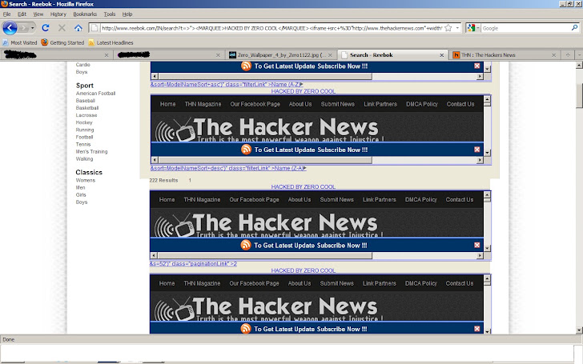Go to the Home page icon

78,28
